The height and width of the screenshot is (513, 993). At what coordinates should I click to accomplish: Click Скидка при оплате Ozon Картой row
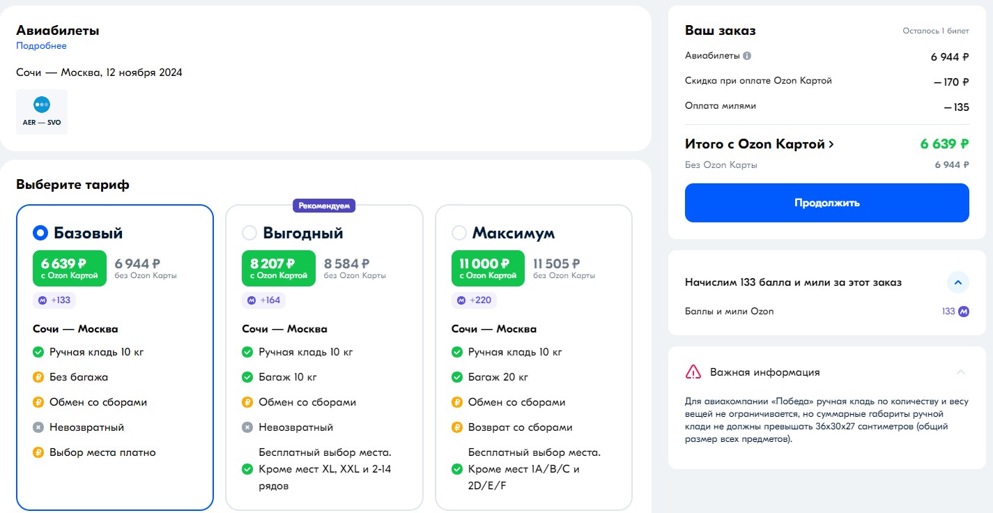coord(826,81)
